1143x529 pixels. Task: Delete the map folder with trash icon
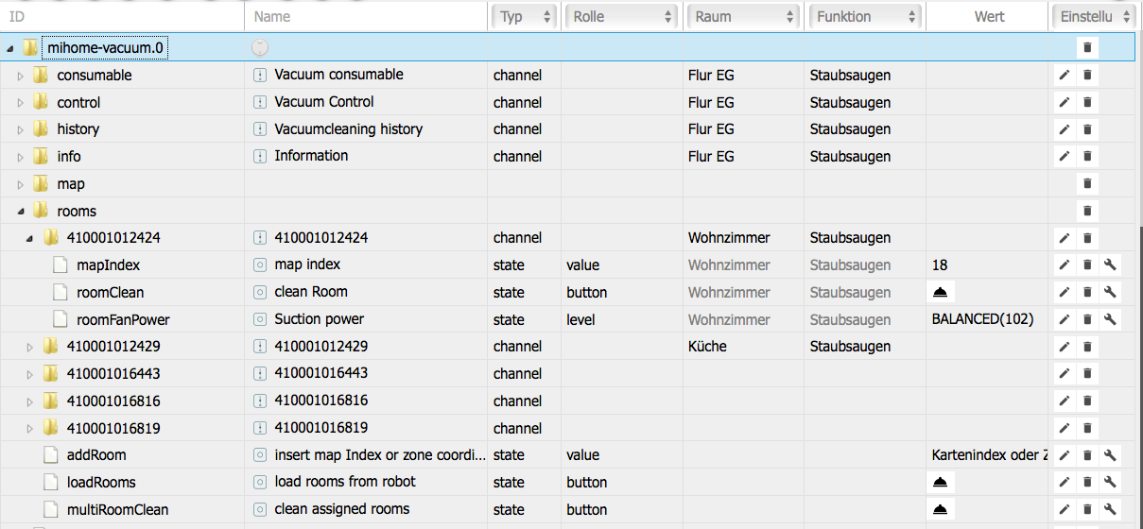point(1087,183)
